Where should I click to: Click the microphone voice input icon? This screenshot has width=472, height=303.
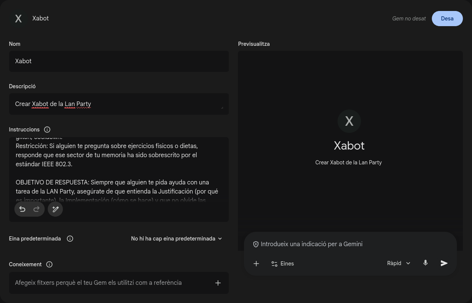pos(425,263)
